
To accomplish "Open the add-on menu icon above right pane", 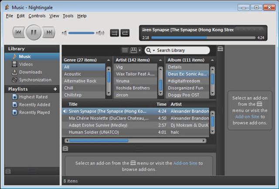I will pos(220,49).
